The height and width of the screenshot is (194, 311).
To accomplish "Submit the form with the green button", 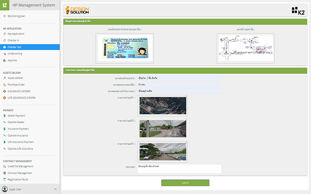I will [185, 183].
